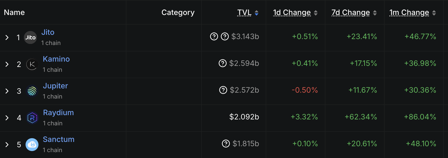This screenshot has width=448, height=158.
Task: Expand the Raydium row details
Action: [7, 118]
